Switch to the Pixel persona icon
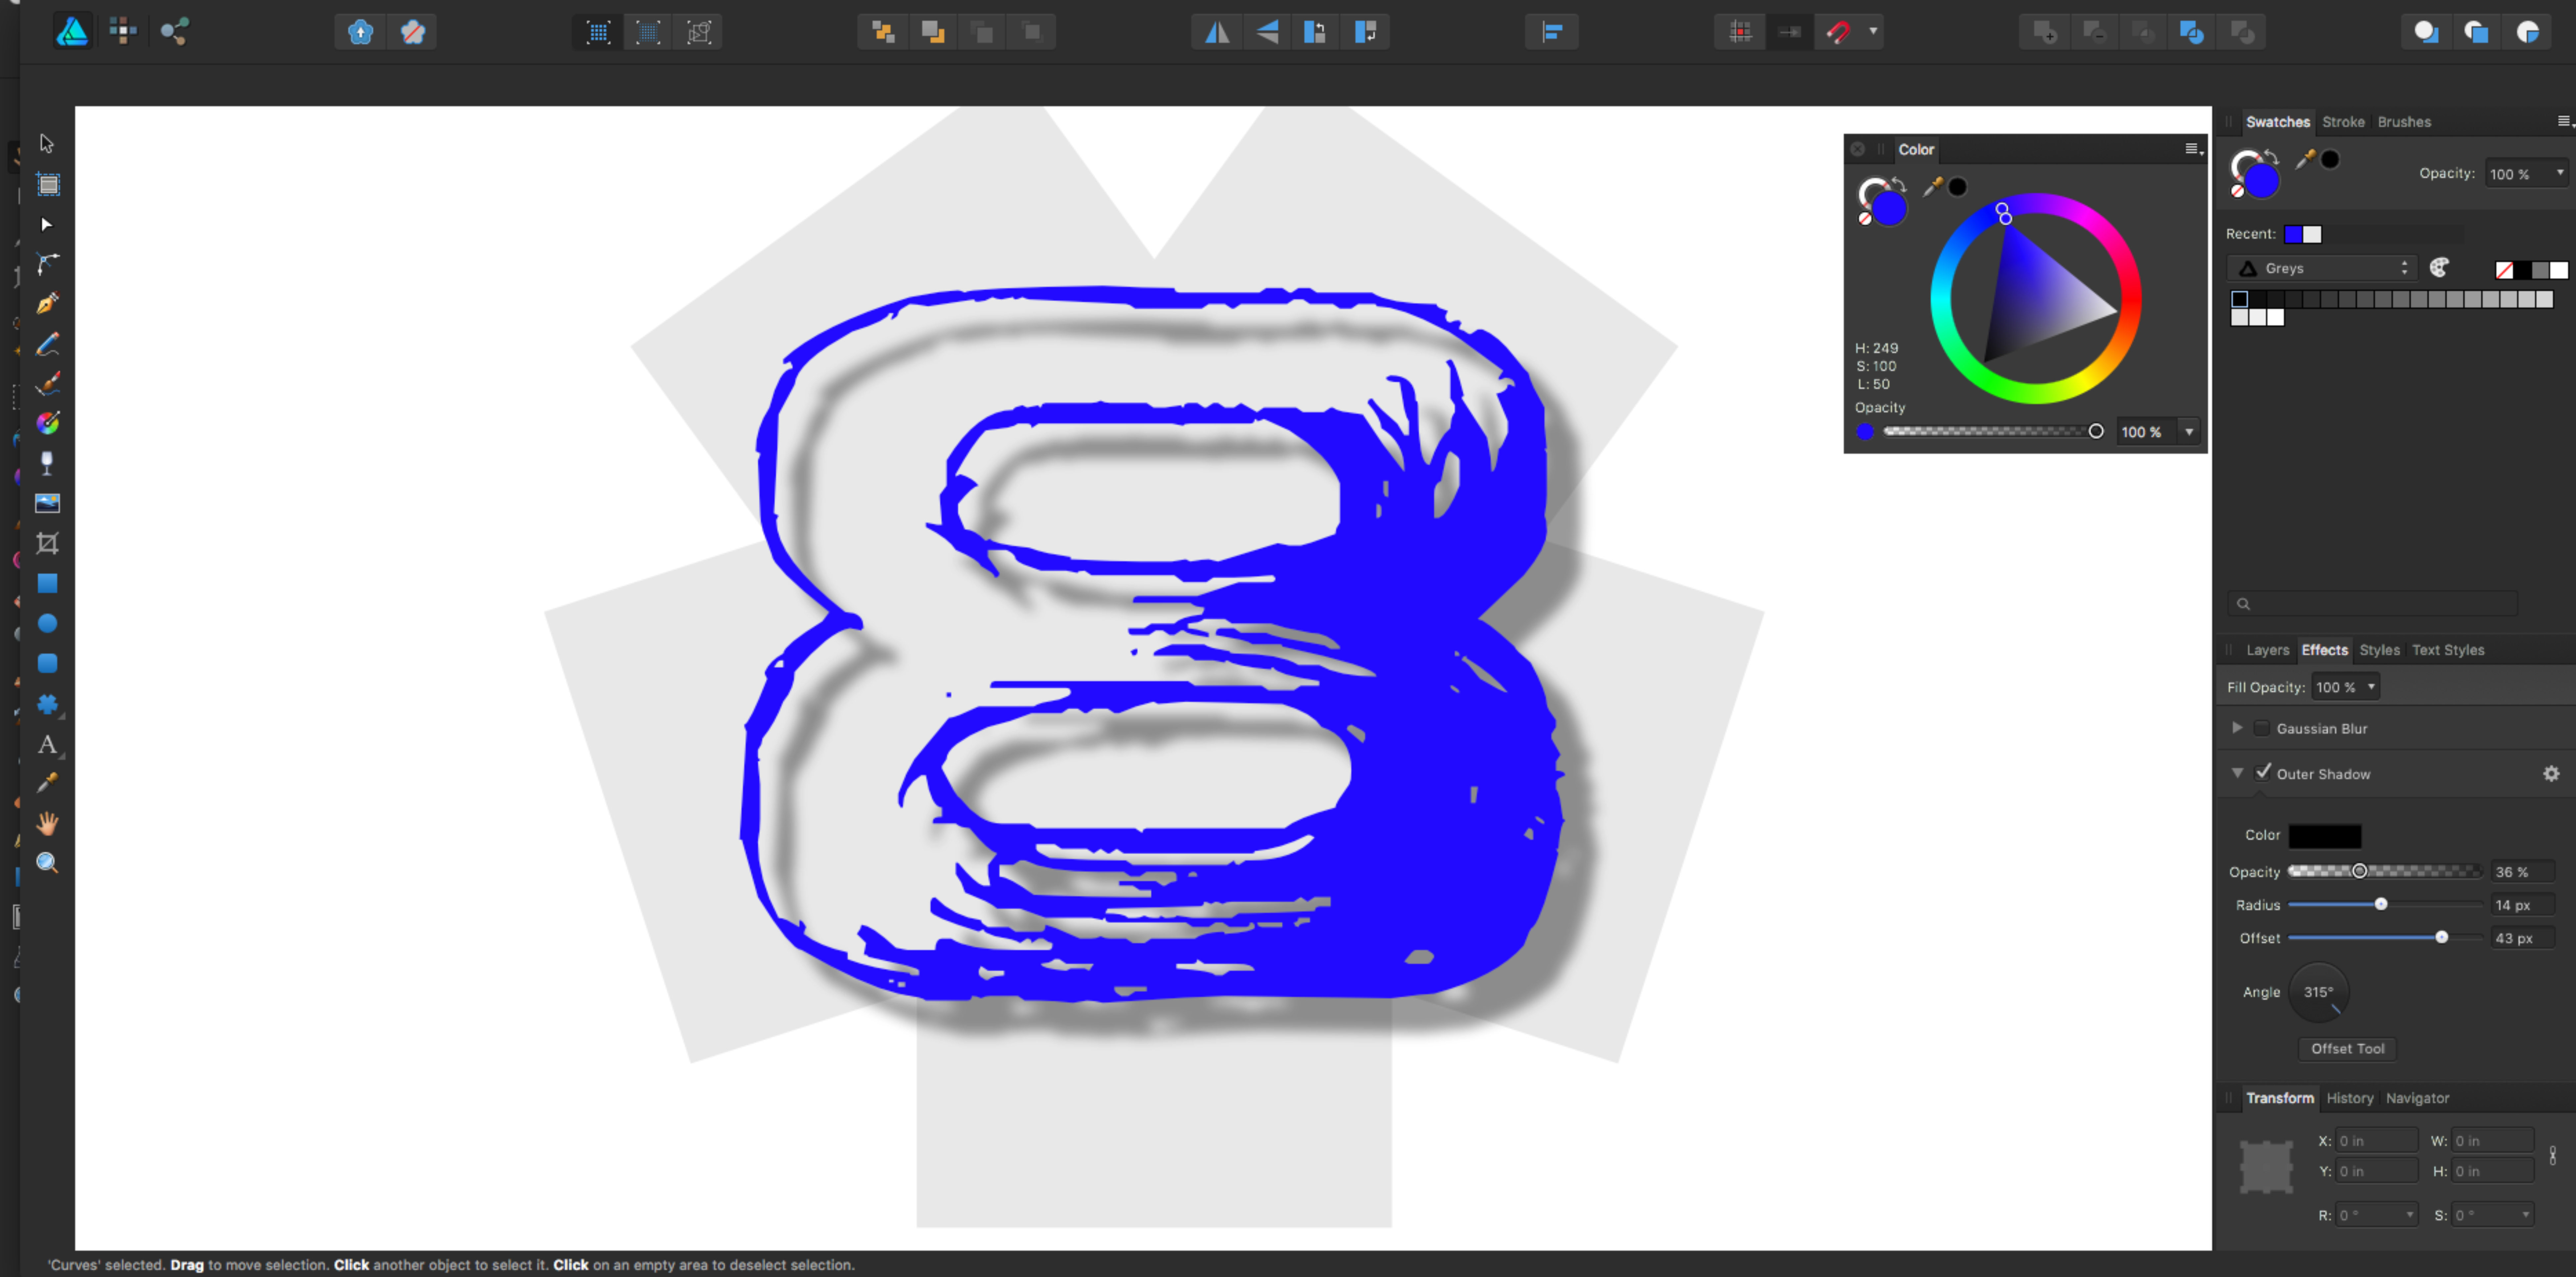The width and height of the screenshot is (2576, 1277). pos(123,32)
